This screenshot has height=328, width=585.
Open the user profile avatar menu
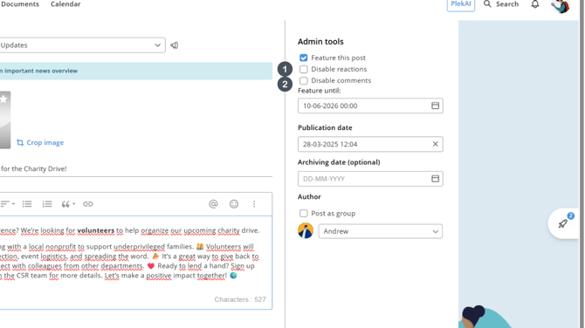561,5
